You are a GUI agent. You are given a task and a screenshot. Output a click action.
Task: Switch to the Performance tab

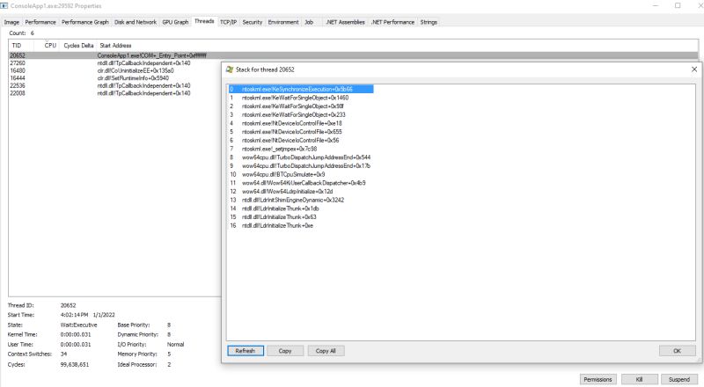(x=40, y=22)
